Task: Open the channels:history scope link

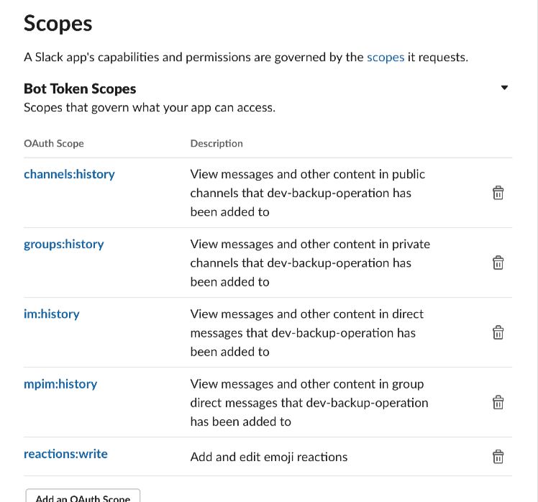Action: point(69,174)
